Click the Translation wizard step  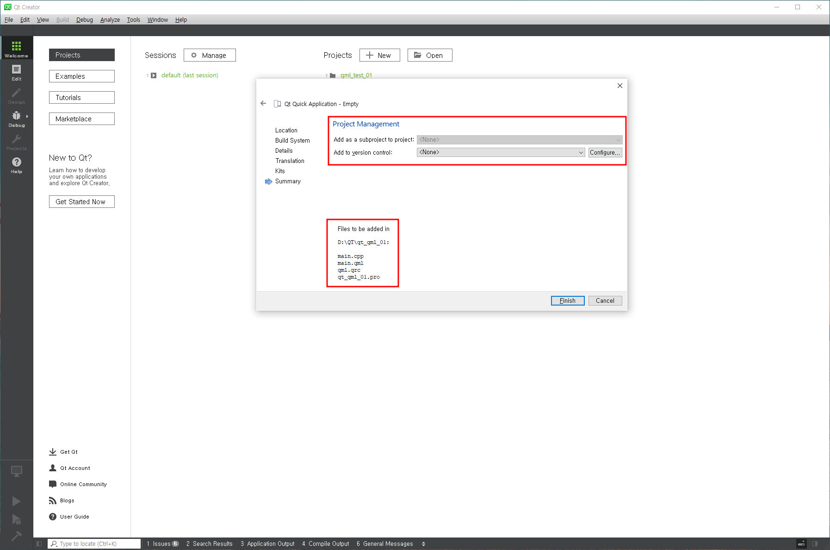point(290,161)
